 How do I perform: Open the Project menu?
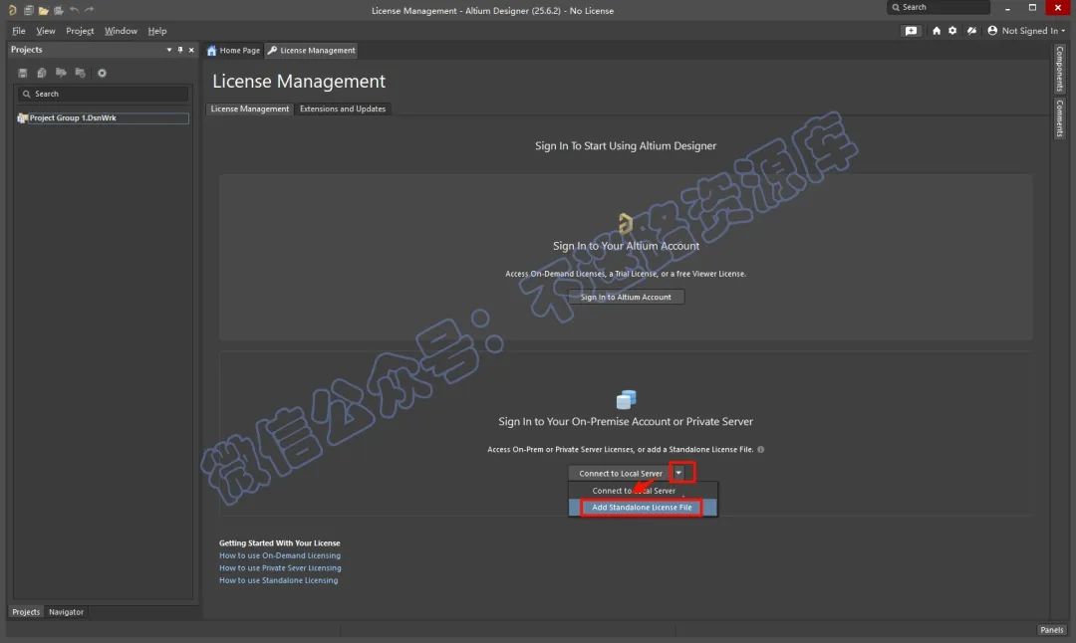click(80, 31)
